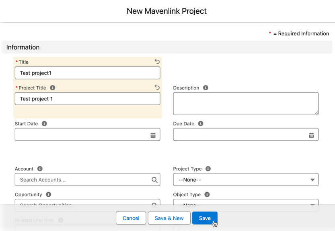
Task: Show info tooltip next to Object Type
Action: (207, 194)
